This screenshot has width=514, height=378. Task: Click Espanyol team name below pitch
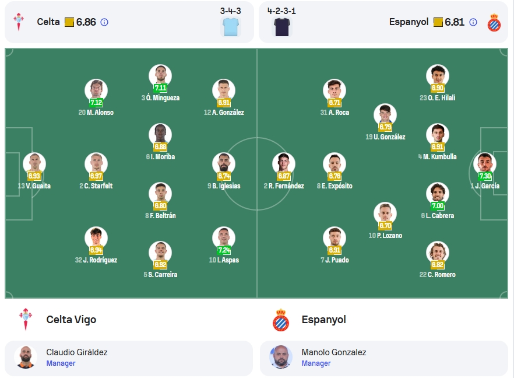[324, 320]
